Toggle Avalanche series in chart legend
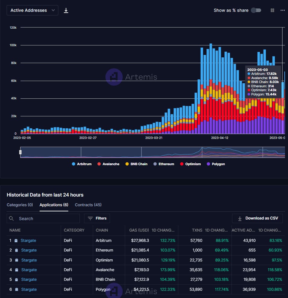The height and width of the screenshot is (298, 288). pos(108,164)
